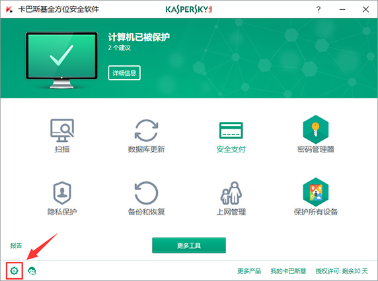This screenshot has height=281, width=378.
Task: Open Protect All Devices (保护所有设备) icon
Action: (316, 192)
